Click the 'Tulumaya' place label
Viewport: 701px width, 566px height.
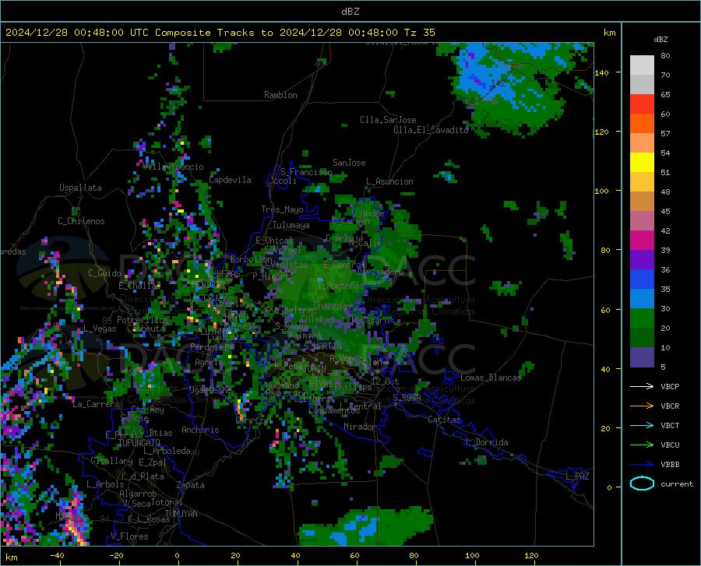pyautogui.click(x=291, y=225)
